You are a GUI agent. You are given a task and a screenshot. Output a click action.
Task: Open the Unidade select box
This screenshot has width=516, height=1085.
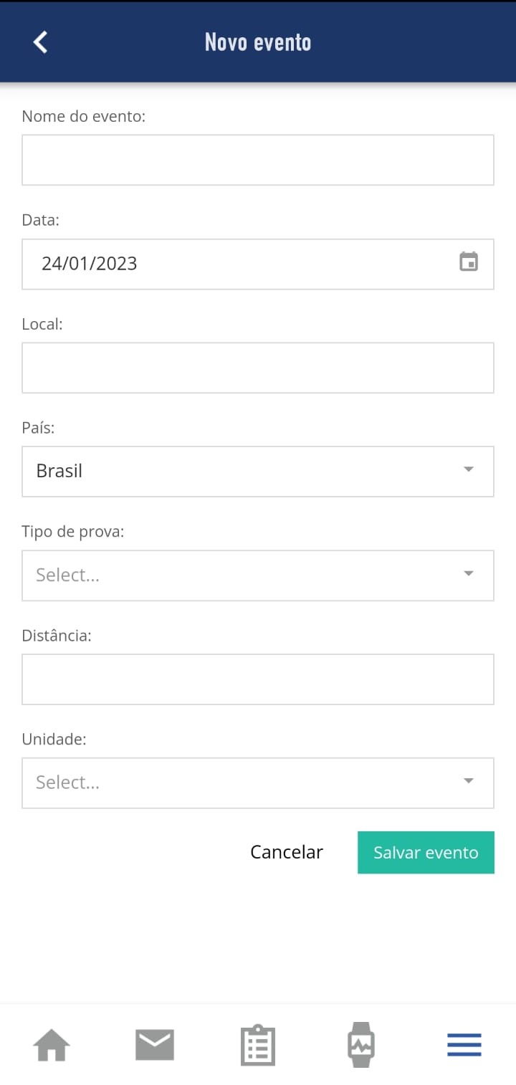[x=258, y=783]
